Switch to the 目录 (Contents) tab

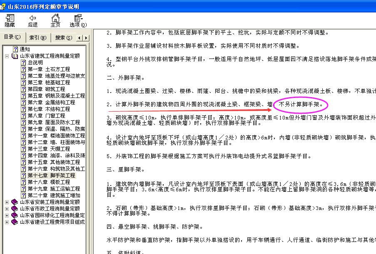pos(12,37)
